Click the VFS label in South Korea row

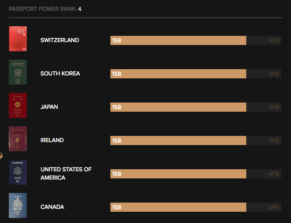(x=273, y=74)
